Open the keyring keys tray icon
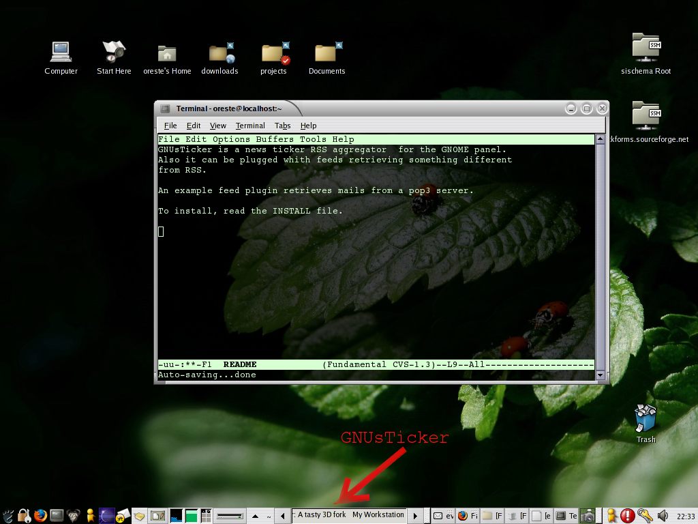 pos(645,515)
